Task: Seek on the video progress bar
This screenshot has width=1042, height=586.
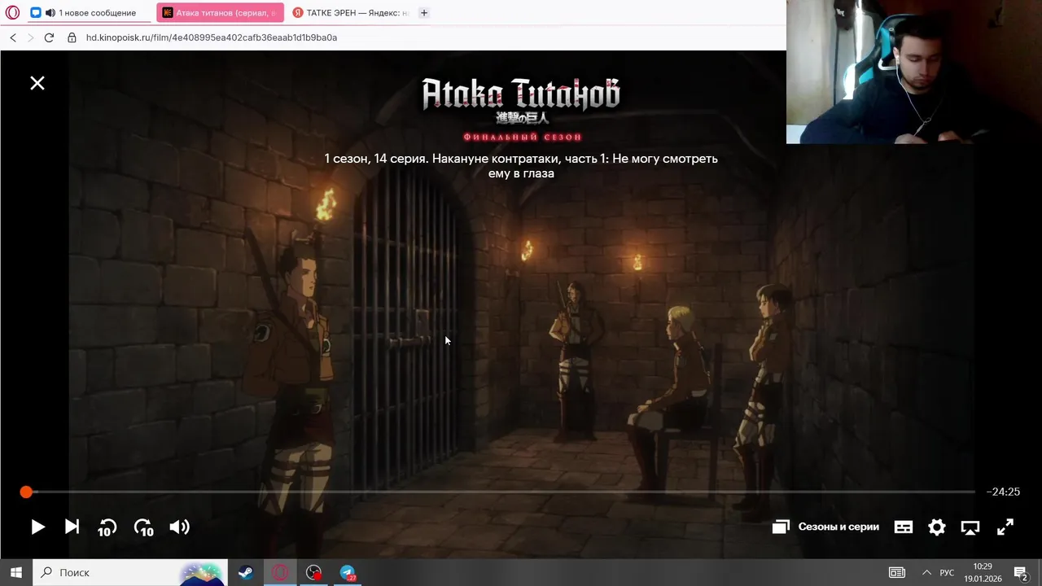Action: tap(501, 492)
